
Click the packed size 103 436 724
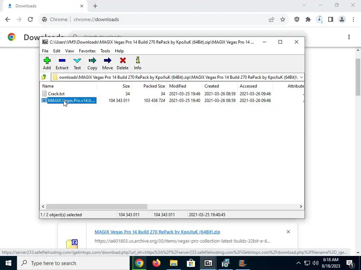(x=154, y=100)
